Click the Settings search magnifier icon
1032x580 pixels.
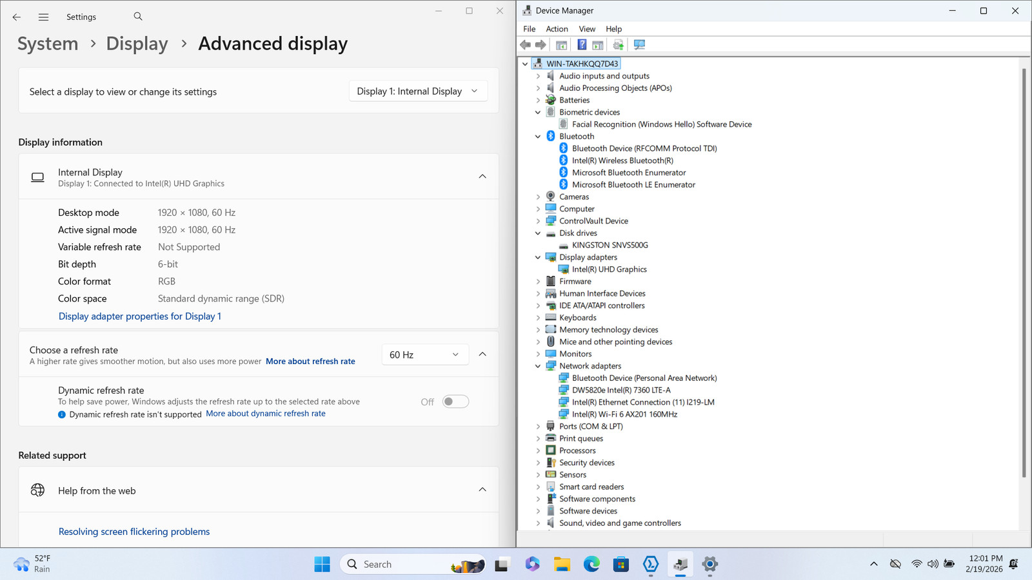[x=138, y=16]
